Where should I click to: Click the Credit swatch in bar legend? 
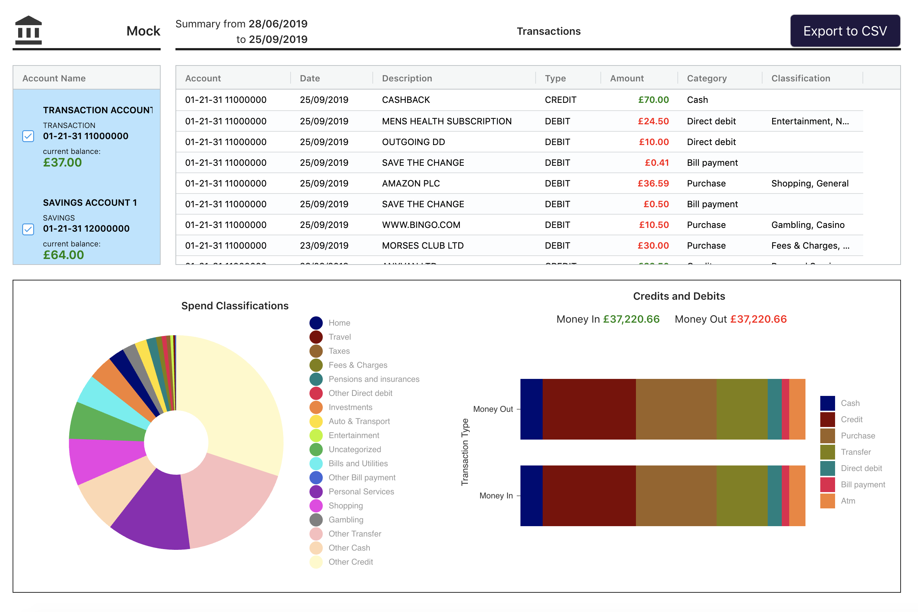click(827, 420)
